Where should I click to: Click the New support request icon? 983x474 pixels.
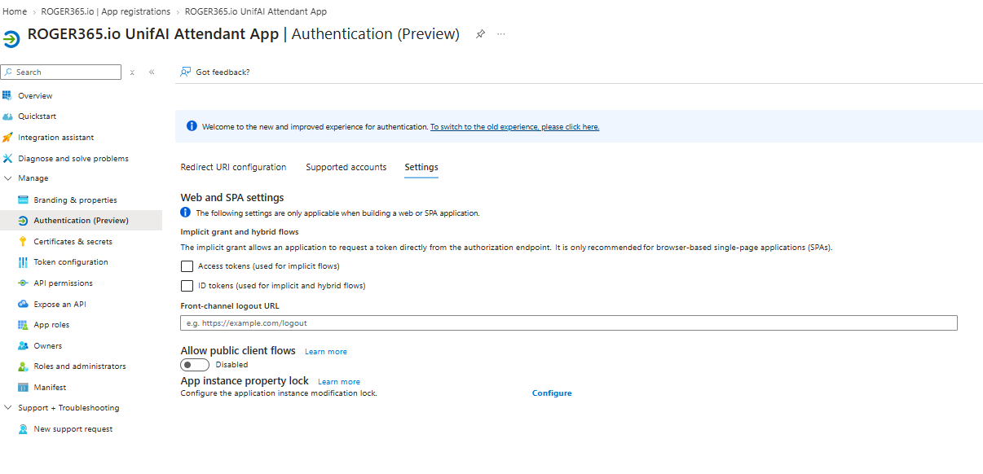pyautogui.click(x=23, y=429)
